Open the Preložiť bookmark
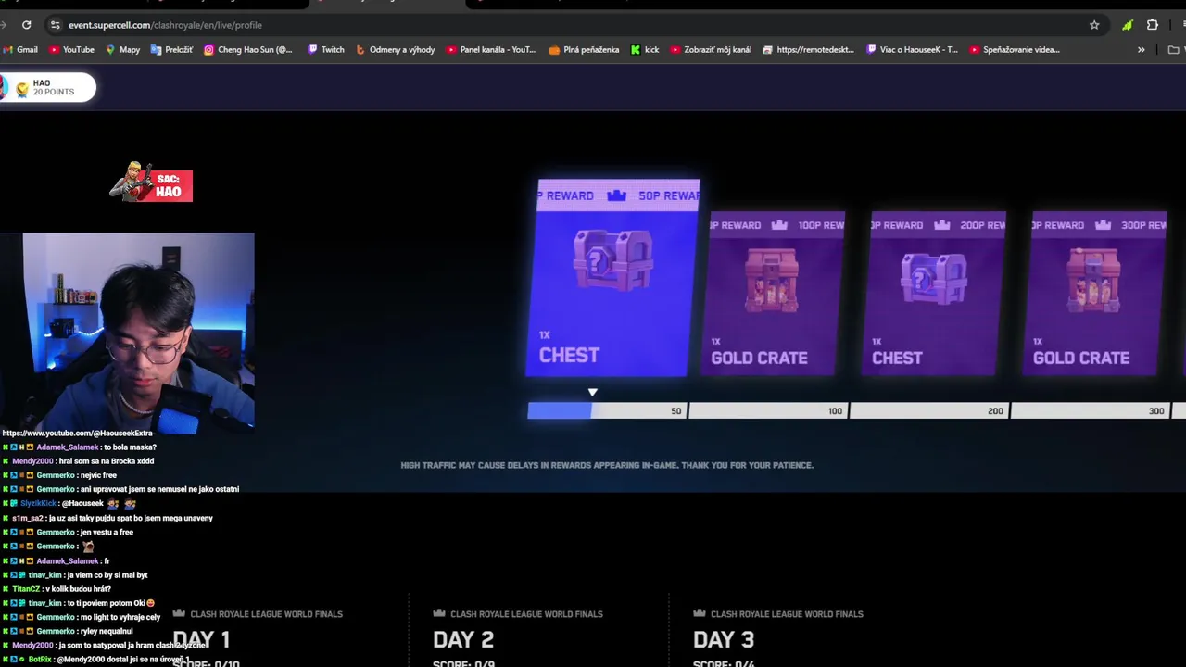This screenshot has height=667, width=1186. [172, 50]
